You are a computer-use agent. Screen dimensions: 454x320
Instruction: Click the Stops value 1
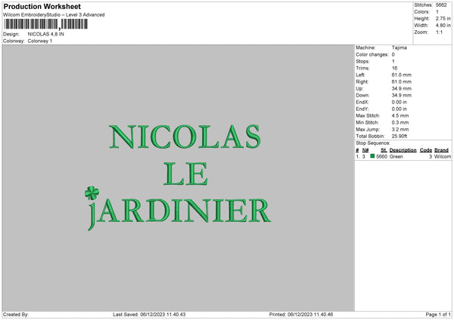(x=393, y=62)
